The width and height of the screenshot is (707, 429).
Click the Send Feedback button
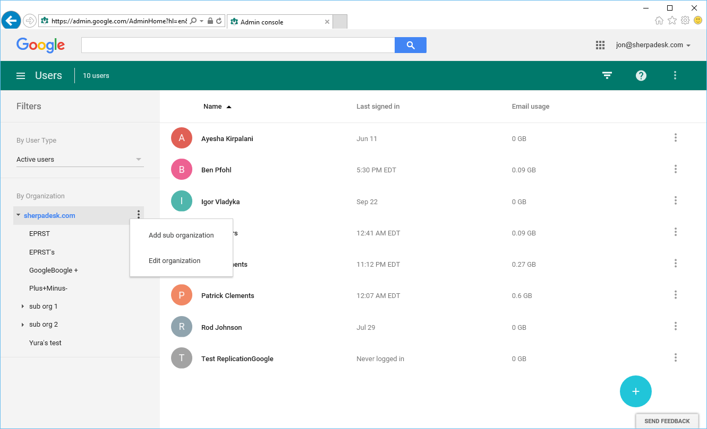coord(667,421)
